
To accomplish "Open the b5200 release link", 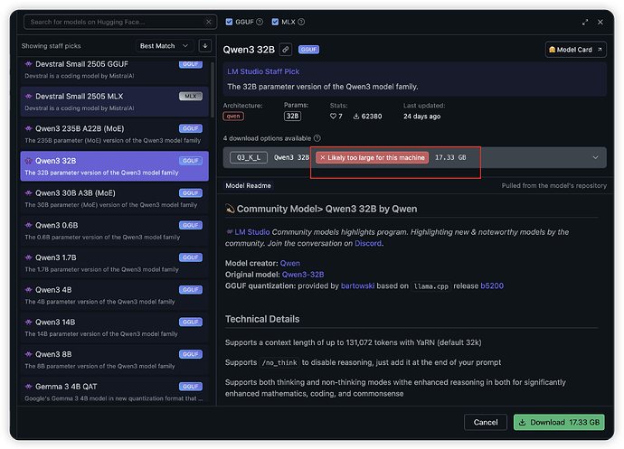I will tap(492, 286).
